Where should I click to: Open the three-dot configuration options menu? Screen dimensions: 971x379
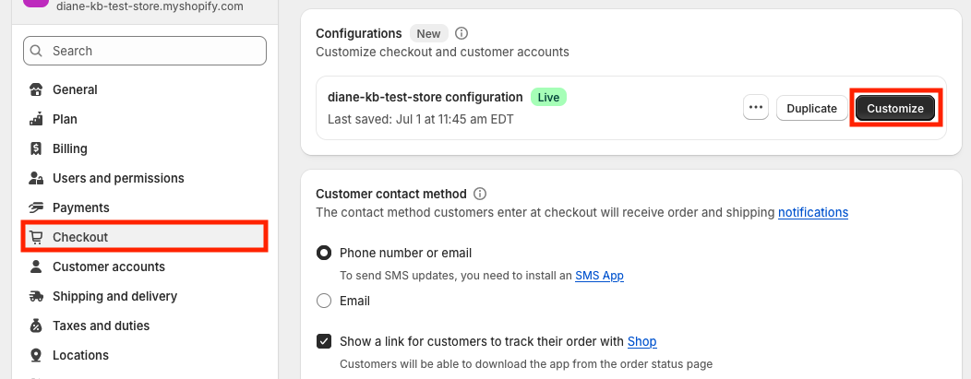[x=756, y=108]
